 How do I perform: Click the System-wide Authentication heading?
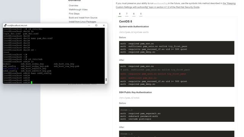(x=134, y=27)
